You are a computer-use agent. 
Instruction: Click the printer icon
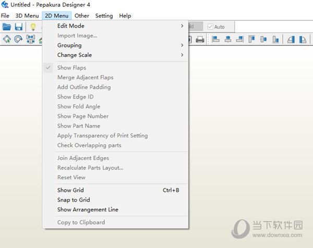pos(200,39)
